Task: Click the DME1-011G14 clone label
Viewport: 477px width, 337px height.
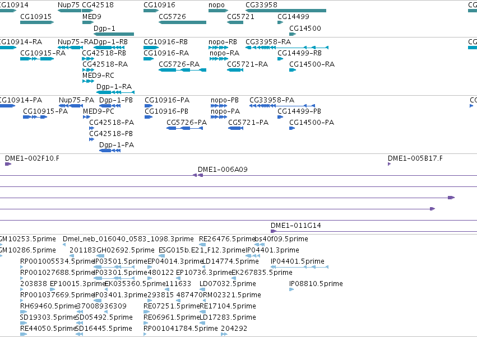Action: [x=296, y=226]
